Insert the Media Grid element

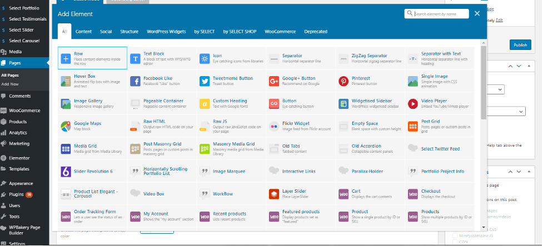pyautogui.click(x=92, y=148)
